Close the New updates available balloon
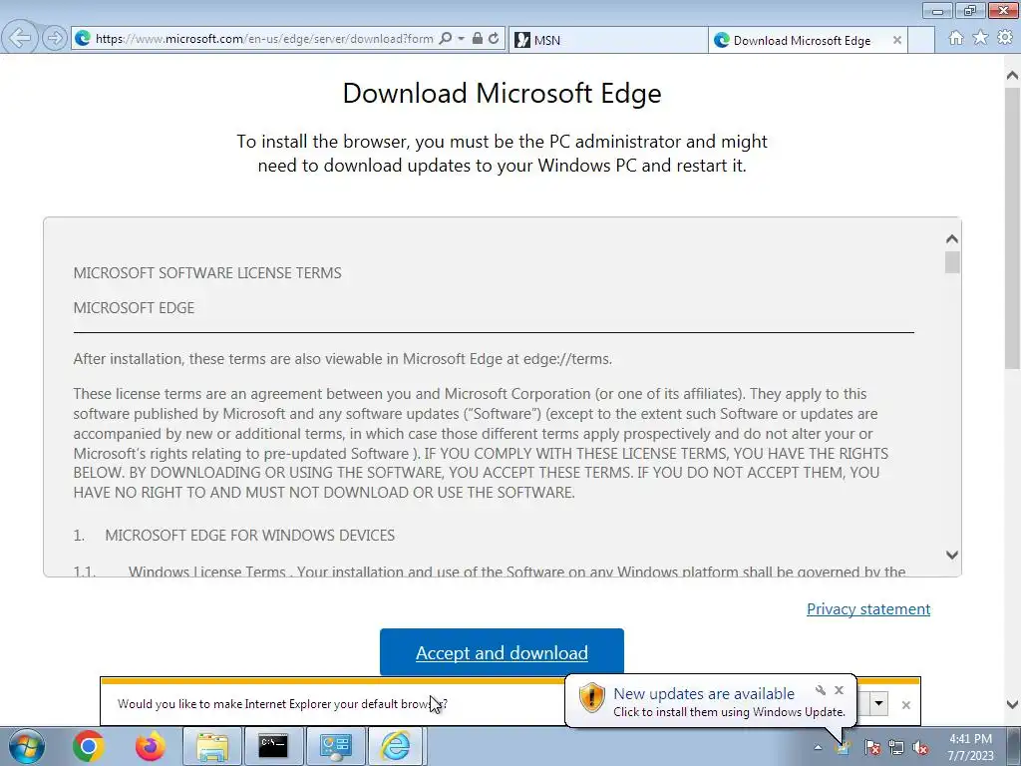Image resolution: width=1021 pixels, height=766 pixels. [839, 690]
